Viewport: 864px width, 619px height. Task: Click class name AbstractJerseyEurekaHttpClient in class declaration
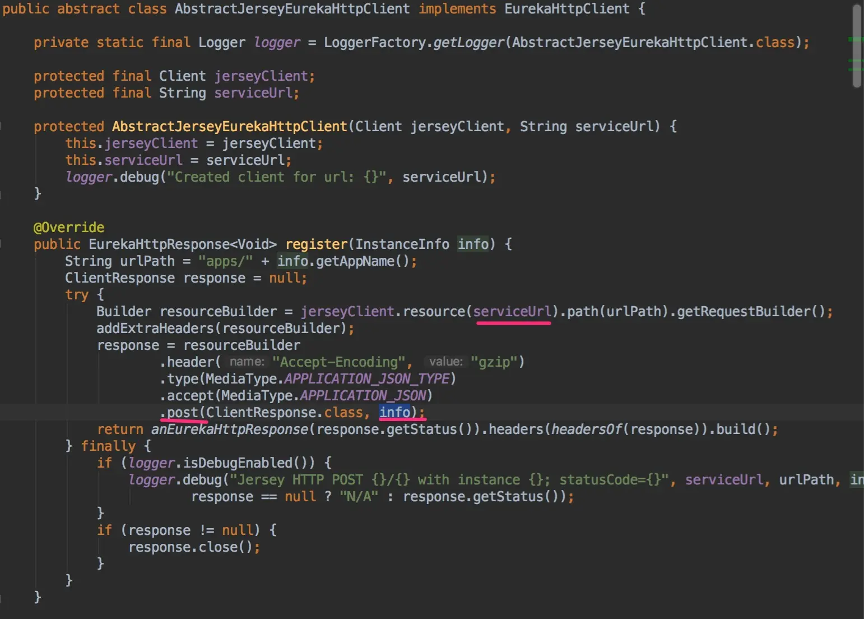292,9
